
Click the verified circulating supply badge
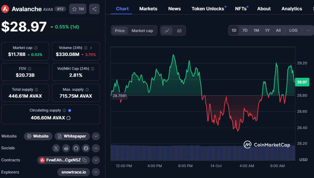pos(70,110)
